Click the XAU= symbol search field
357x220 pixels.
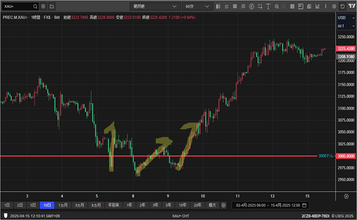tap(18, 7)
